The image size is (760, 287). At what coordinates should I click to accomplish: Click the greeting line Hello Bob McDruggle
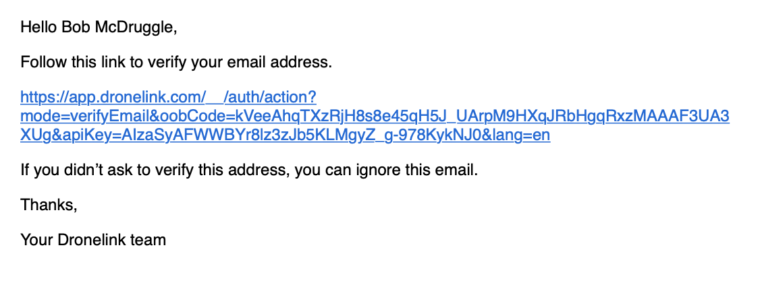point(99,28)
